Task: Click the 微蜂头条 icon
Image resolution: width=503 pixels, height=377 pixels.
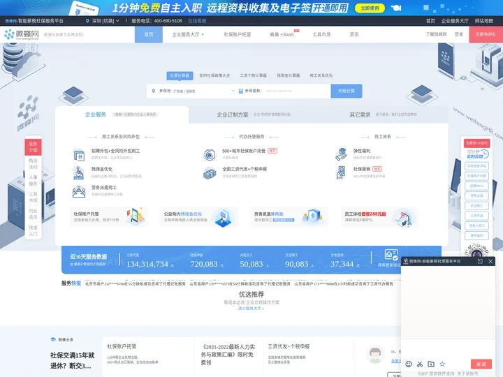Action: coord(53,339)
